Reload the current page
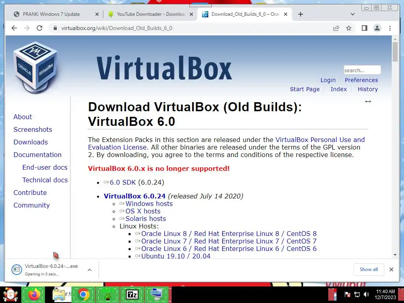Screen dimensions: 404x303 tap(39, 28)
